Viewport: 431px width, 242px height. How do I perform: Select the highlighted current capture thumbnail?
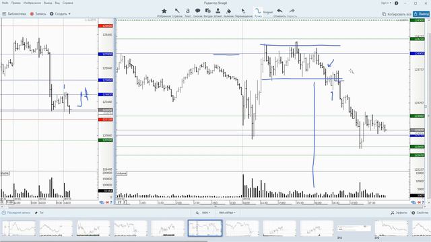tap(205, 228)
